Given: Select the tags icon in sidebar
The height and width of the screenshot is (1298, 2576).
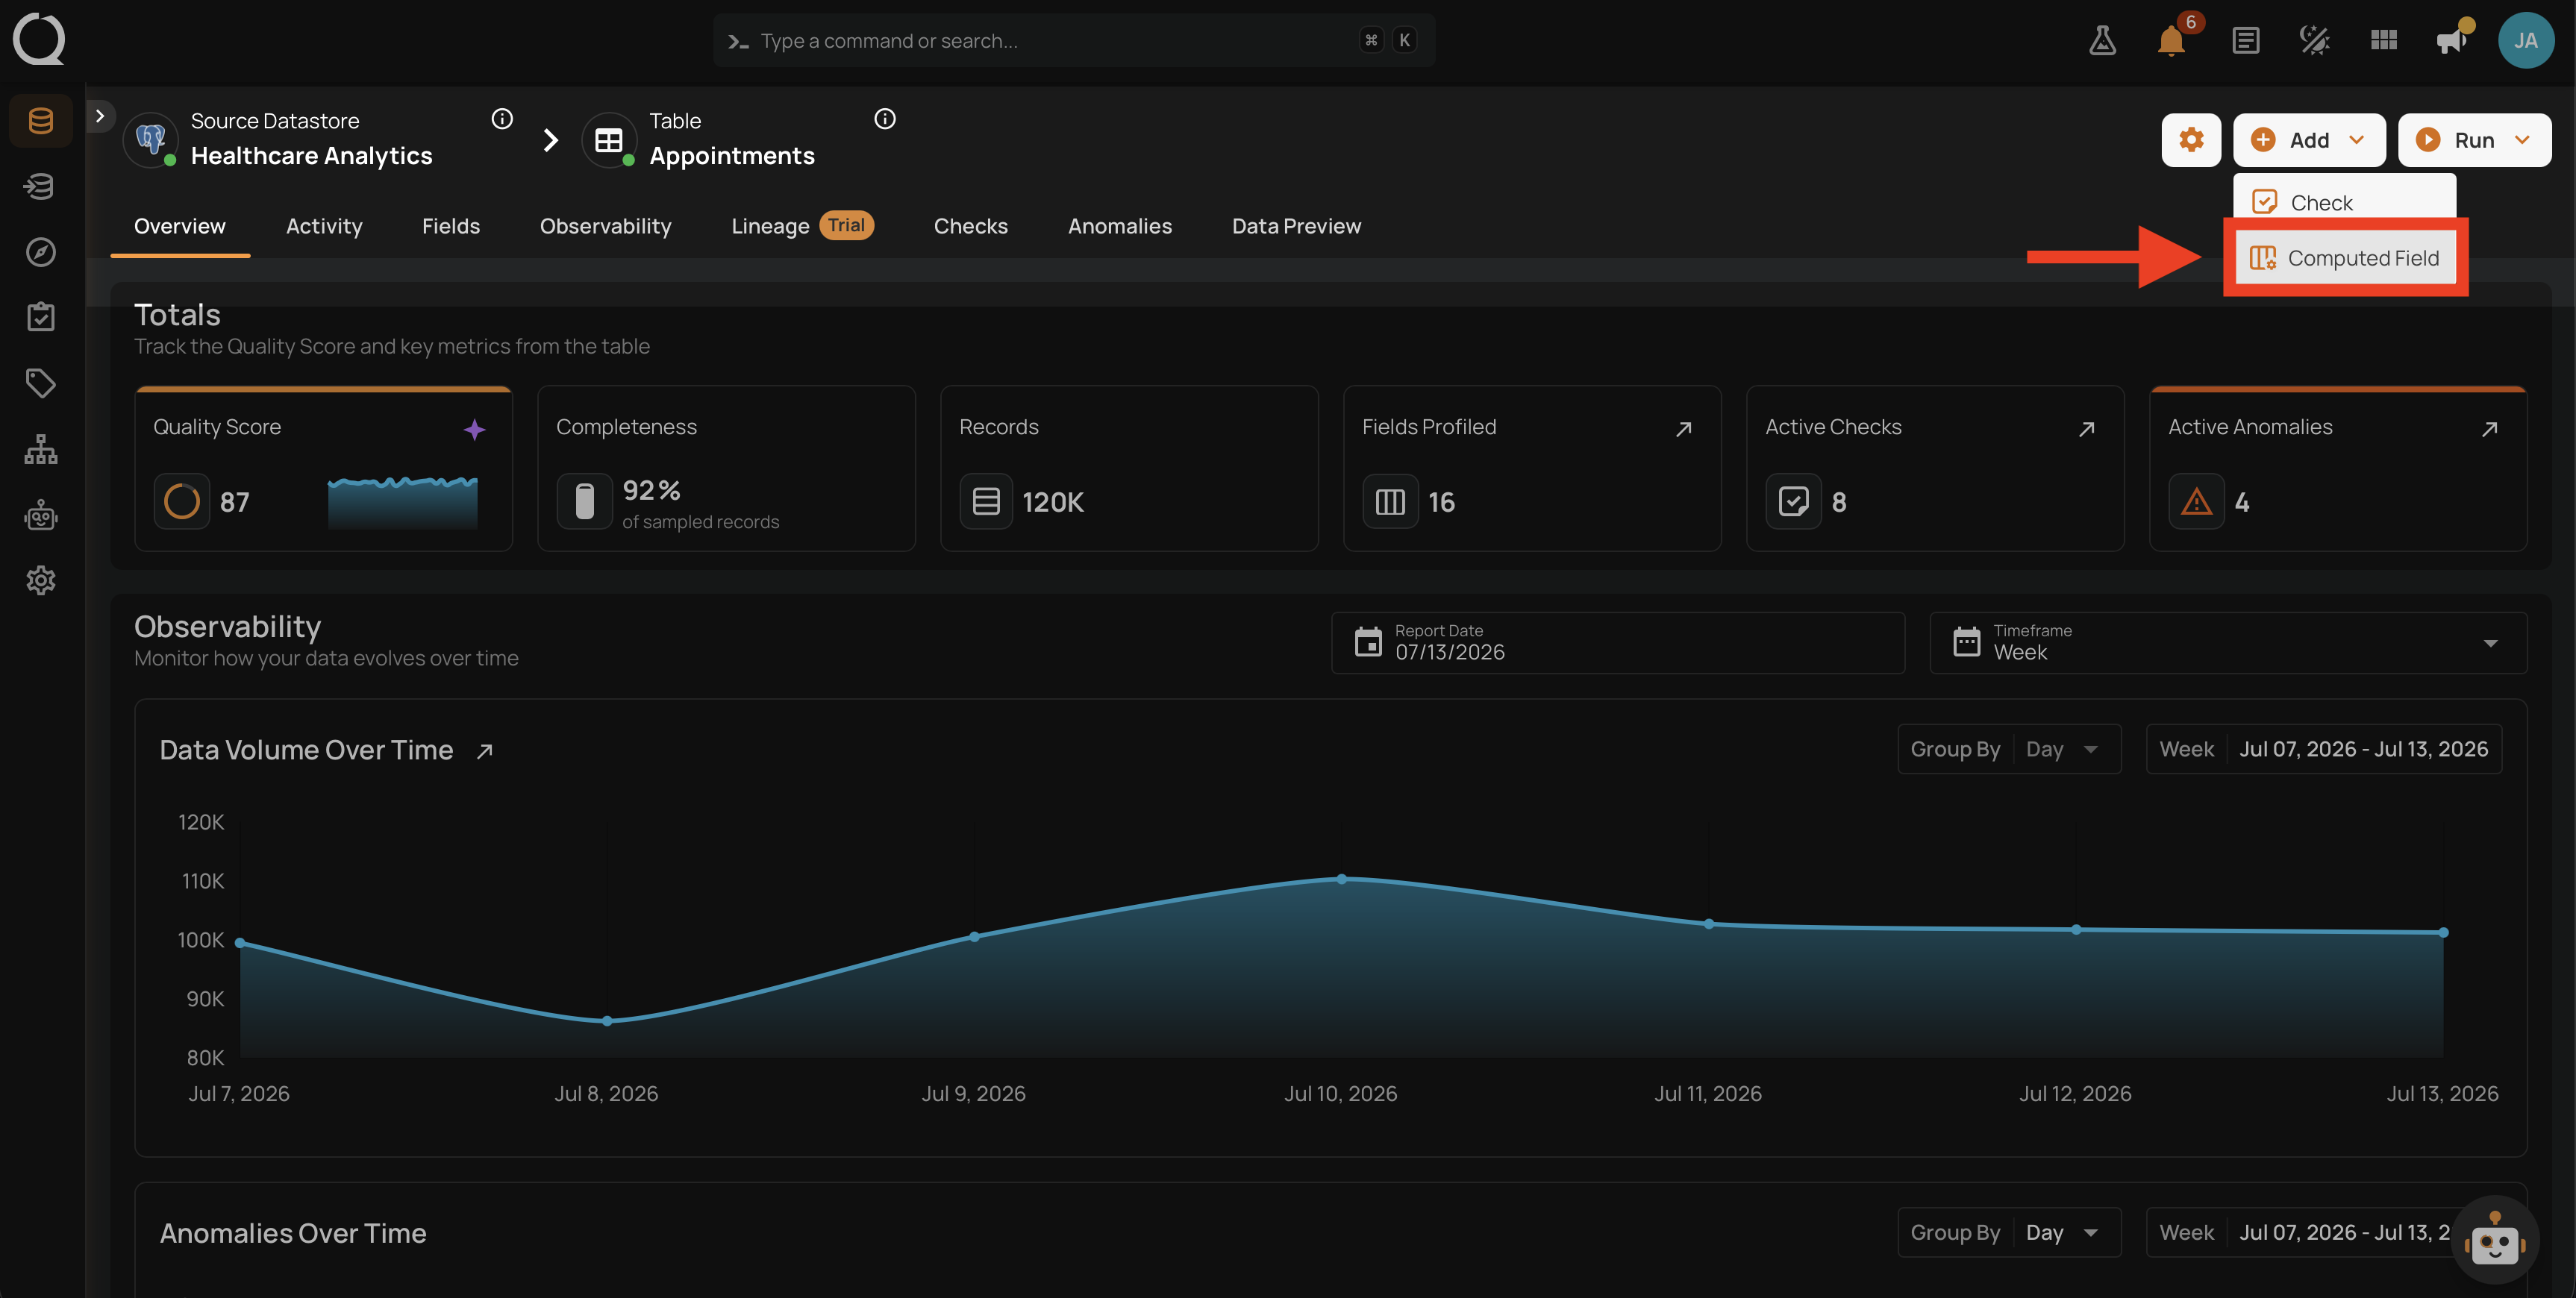Looking at the screenshot, I should pos(41,383).
